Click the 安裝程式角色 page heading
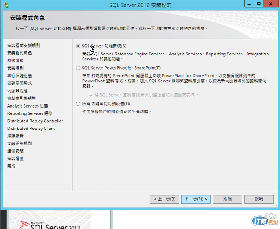The image size is (280, 229). click(x=27, y=18)
